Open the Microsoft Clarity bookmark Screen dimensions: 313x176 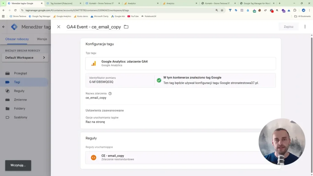pyautogui.click(x=99, y=16)
